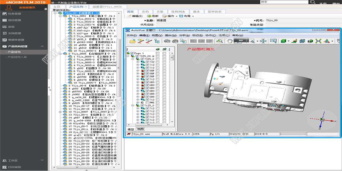Screen dimensions: 342x171
Task: Expand the 工作区 sidebar section
Action: pos(42,161)
